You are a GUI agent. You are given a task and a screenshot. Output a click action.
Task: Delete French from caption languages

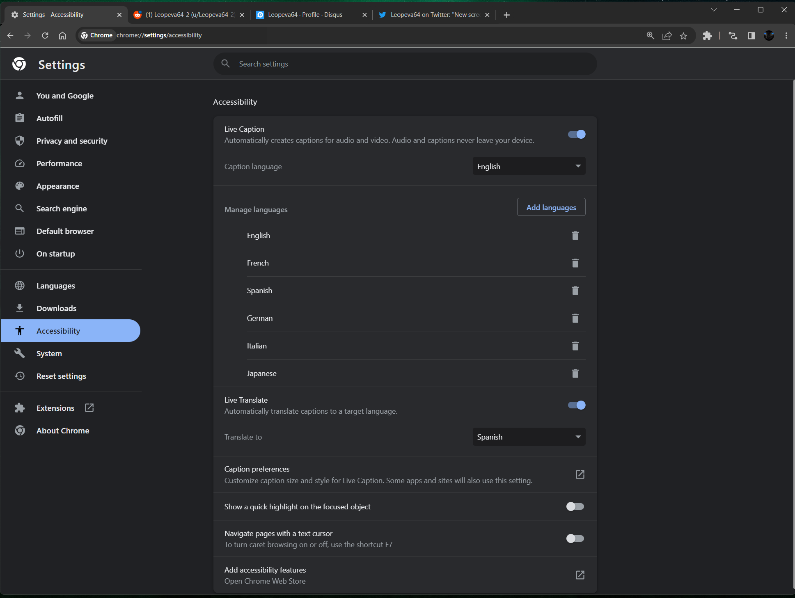tap(575, 263)
